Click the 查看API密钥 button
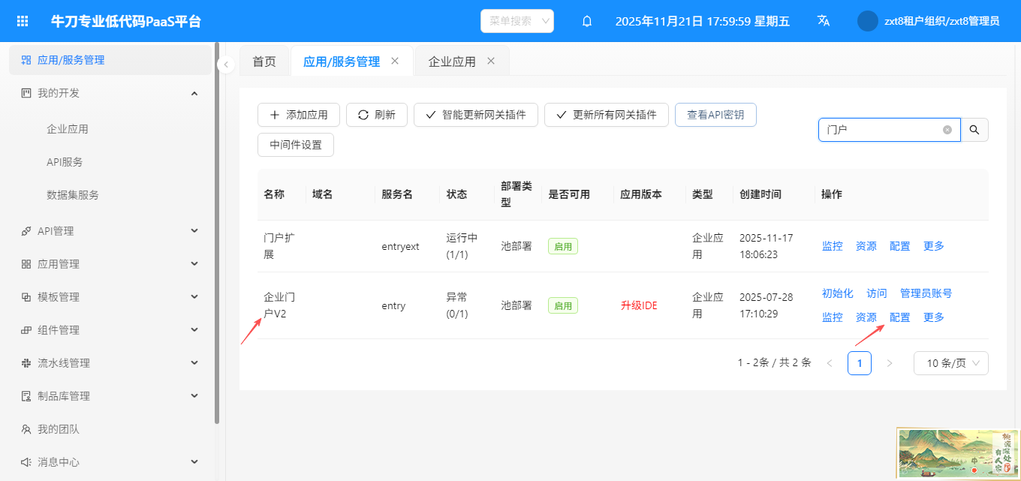The height and width of the screenshot is (481, 1021). coord(715,115)
